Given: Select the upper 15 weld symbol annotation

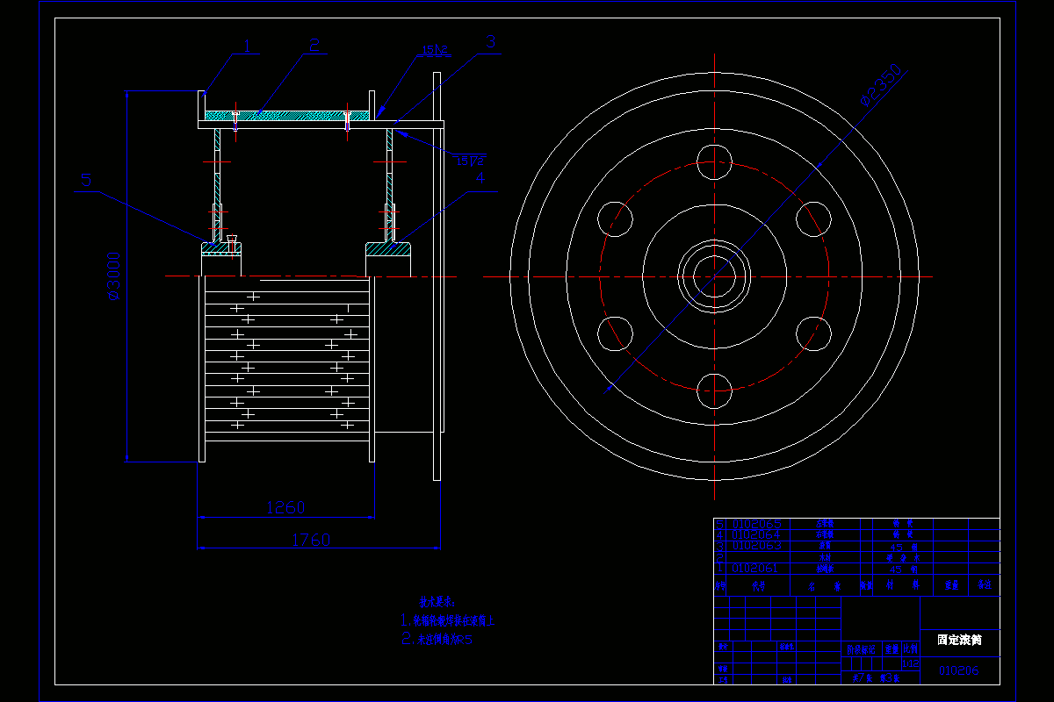Looking at the screenshot, I should pos(436,50).
